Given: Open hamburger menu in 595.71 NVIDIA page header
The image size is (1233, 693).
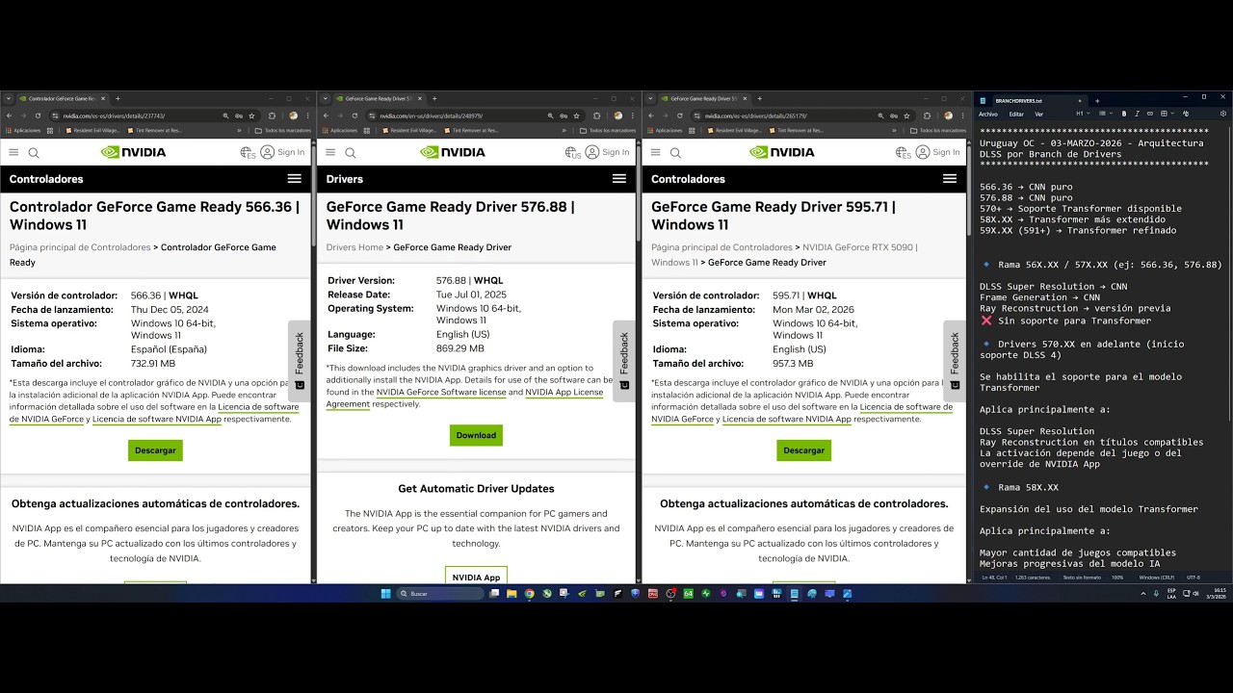Looking at the screenshot, I should click(x=655, y=152).
